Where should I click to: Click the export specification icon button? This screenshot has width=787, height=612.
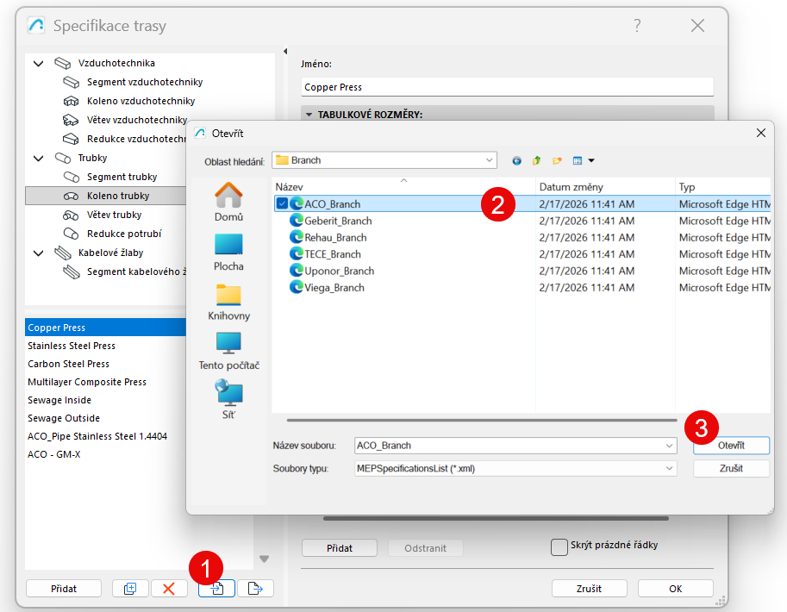[x=255, y=589]
